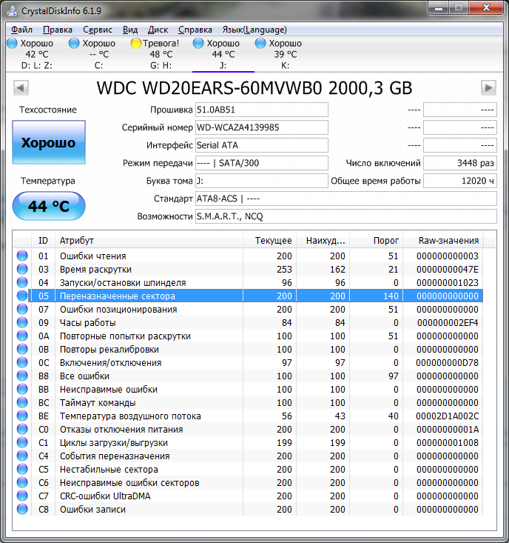
Task: Click status icon for 03 Время раскрутки
Action: [22, 269]
